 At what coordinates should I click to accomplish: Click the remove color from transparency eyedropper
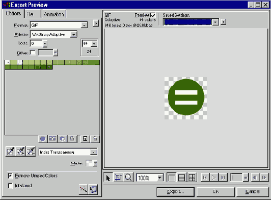31,152
